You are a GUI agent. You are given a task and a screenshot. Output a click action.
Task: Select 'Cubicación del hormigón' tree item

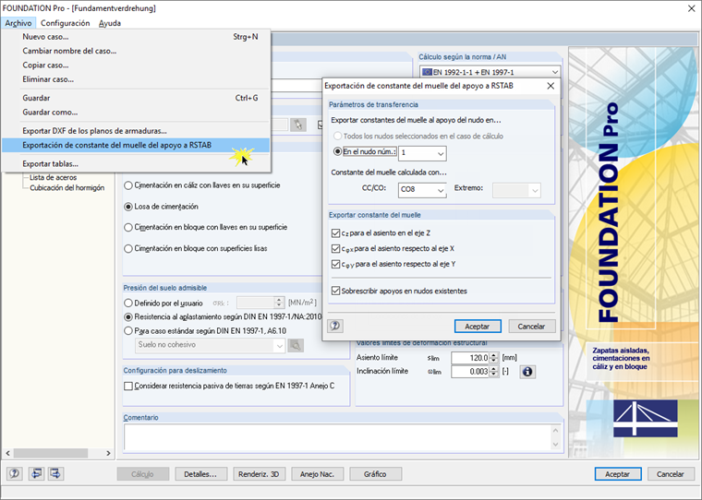point(67,188)
